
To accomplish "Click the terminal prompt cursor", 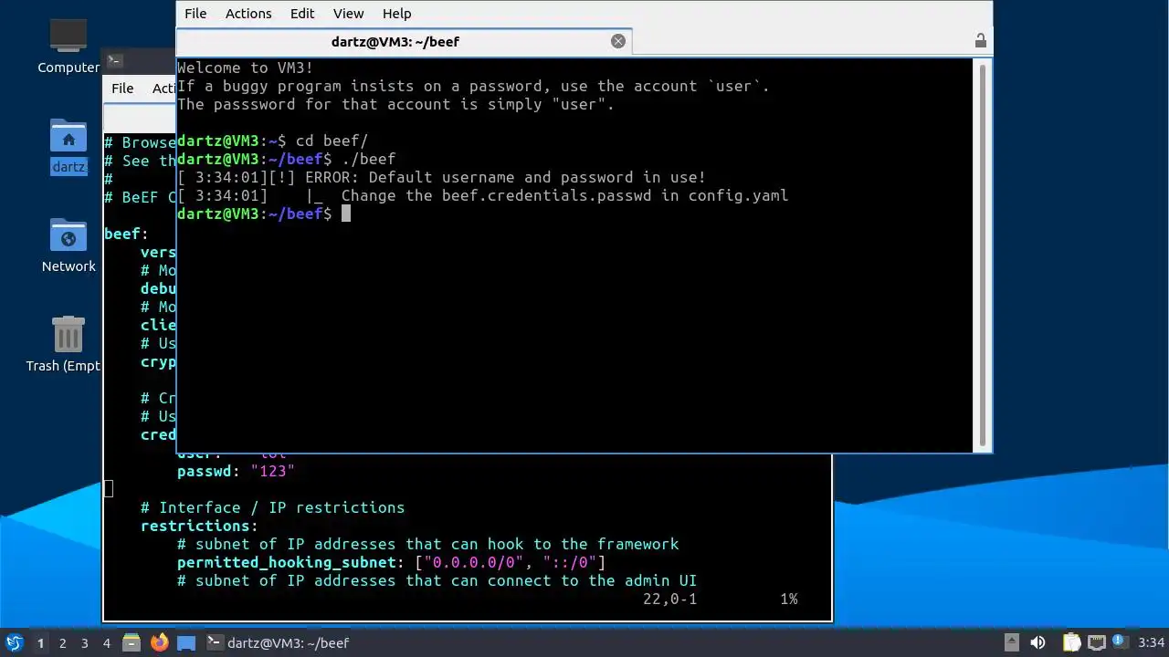I will [x=346, y=214].
